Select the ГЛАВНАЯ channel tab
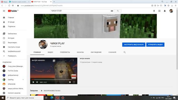 37,52
